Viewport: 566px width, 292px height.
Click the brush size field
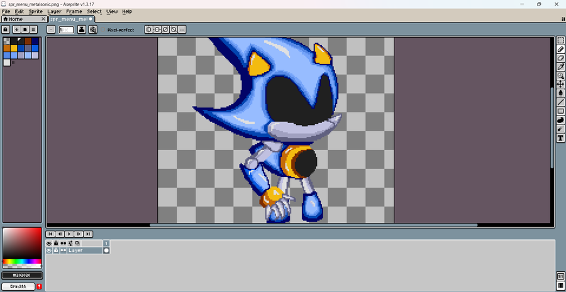tap(66, 30)
